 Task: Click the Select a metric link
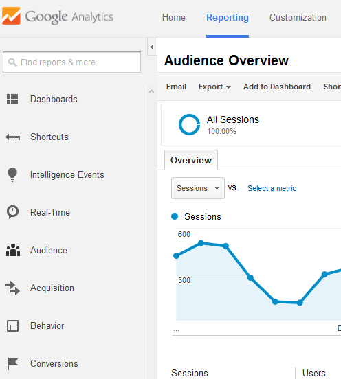(x=272, y=188)
